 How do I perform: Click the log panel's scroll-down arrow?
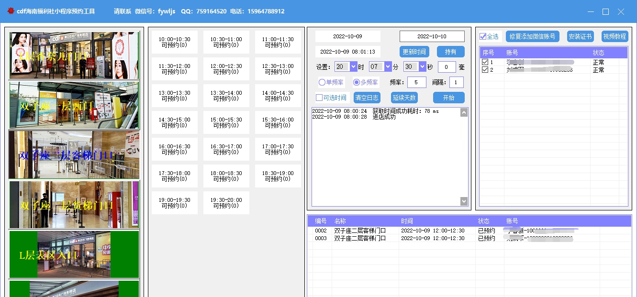(x=463, y=201)
